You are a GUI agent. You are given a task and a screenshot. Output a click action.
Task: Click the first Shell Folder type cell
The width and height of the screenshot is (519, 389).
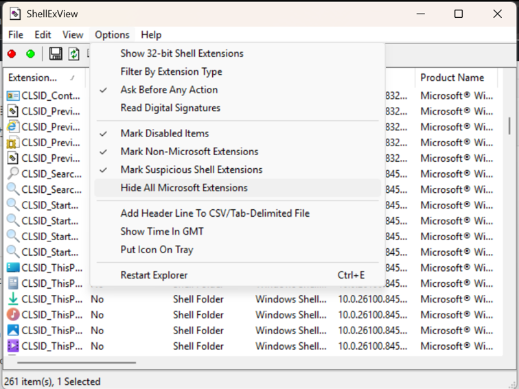(x=198, y=299)
